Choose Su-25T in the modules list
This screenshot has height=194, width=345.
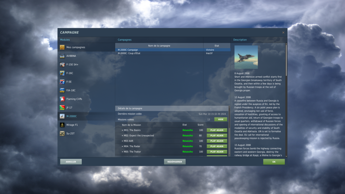(86, 133)
